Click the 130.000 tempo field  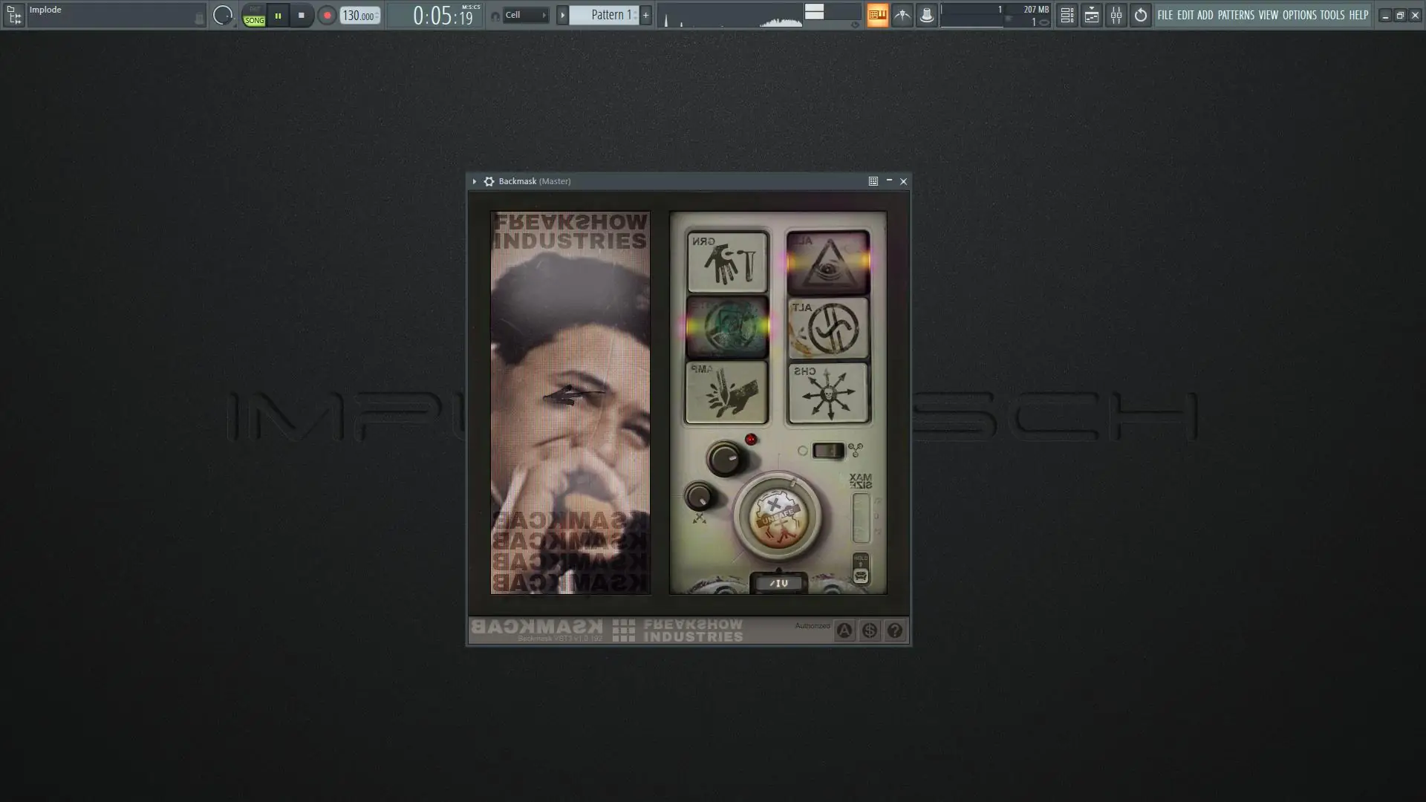pos(359,16)
